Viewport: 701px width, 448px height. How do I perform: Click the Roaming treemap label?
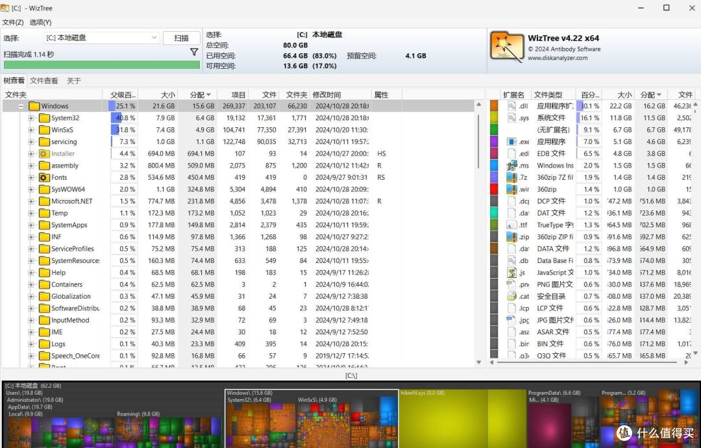click(x=138, y=414)
